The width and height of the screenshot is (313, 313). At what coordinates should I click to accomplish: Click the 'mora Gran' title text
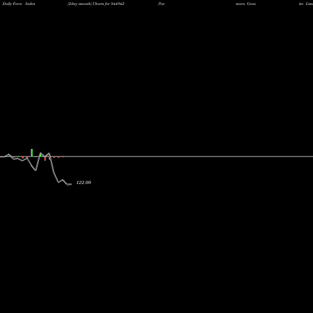pyautogui.click(x=245, y=4)
